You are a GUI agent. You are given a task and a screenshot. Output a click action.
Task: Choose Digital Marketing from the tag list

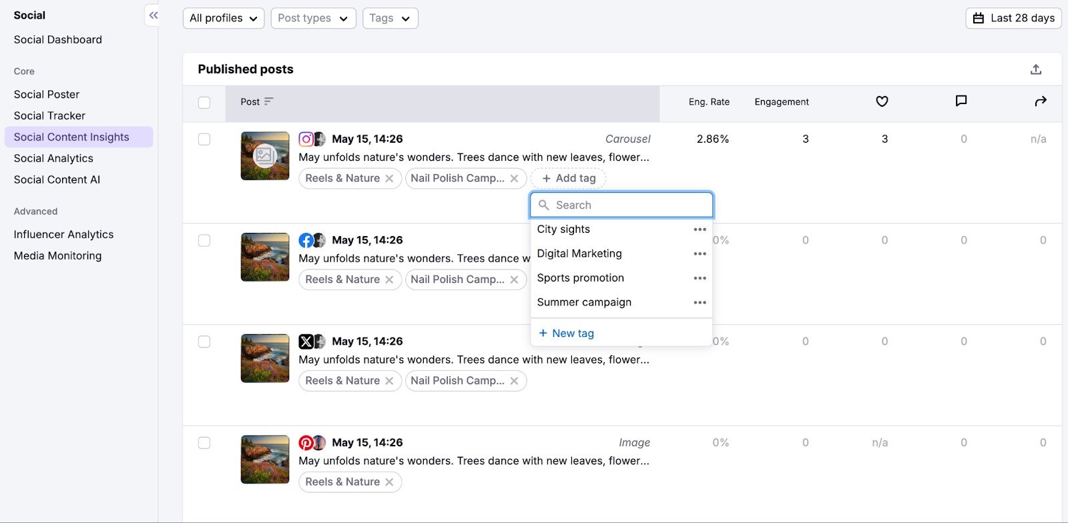579,253
